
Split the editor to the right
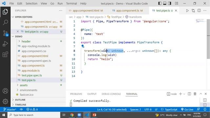(199, 10)
